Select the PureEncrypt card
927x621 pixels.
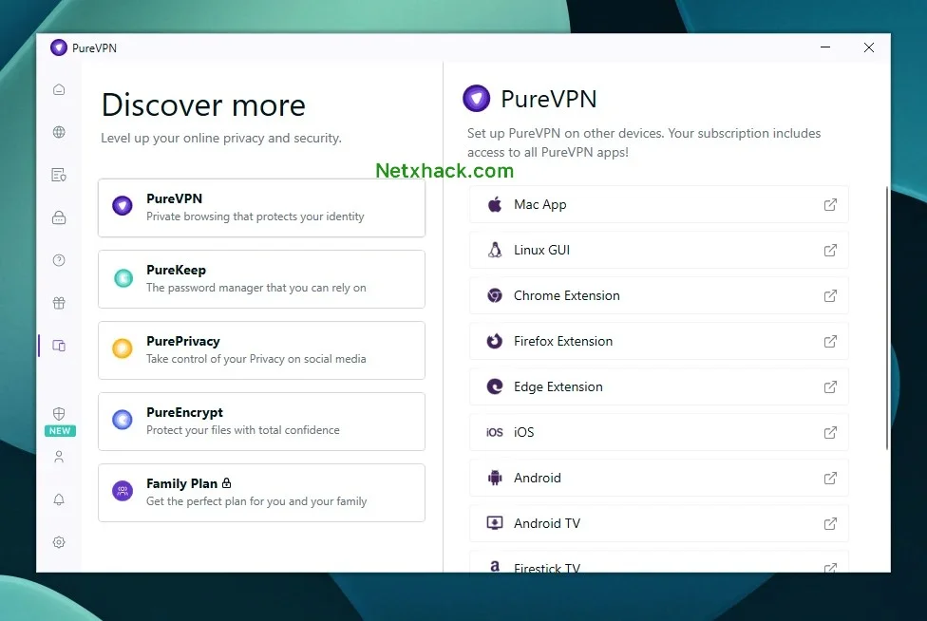click(x=261, y=422)
